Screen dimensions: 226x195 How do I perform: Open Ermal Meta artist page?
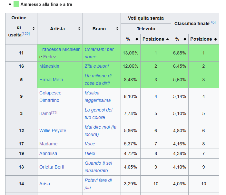[51, 80]
